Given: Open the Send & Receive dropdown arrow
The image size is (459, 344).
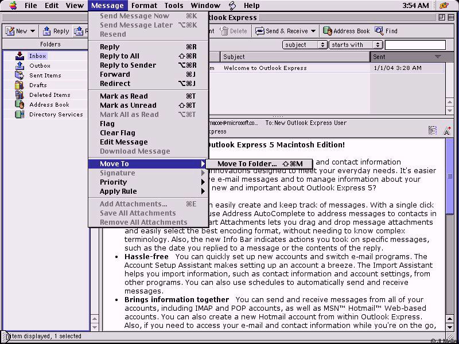Looking at the screenshot, I should [313, 31].
